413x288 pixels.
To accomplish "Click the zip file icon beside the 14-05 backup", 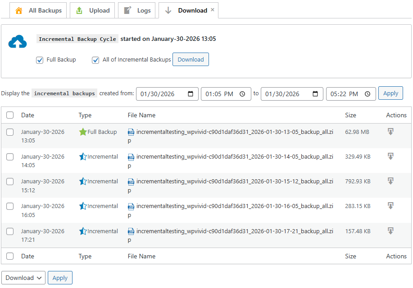I will tap(131, 156).
